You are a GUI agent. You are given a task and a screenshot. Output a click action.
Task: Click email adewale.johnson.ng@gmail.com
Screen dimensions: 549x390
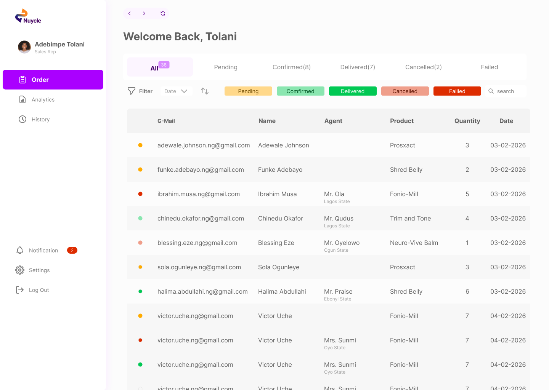[204, 145]
